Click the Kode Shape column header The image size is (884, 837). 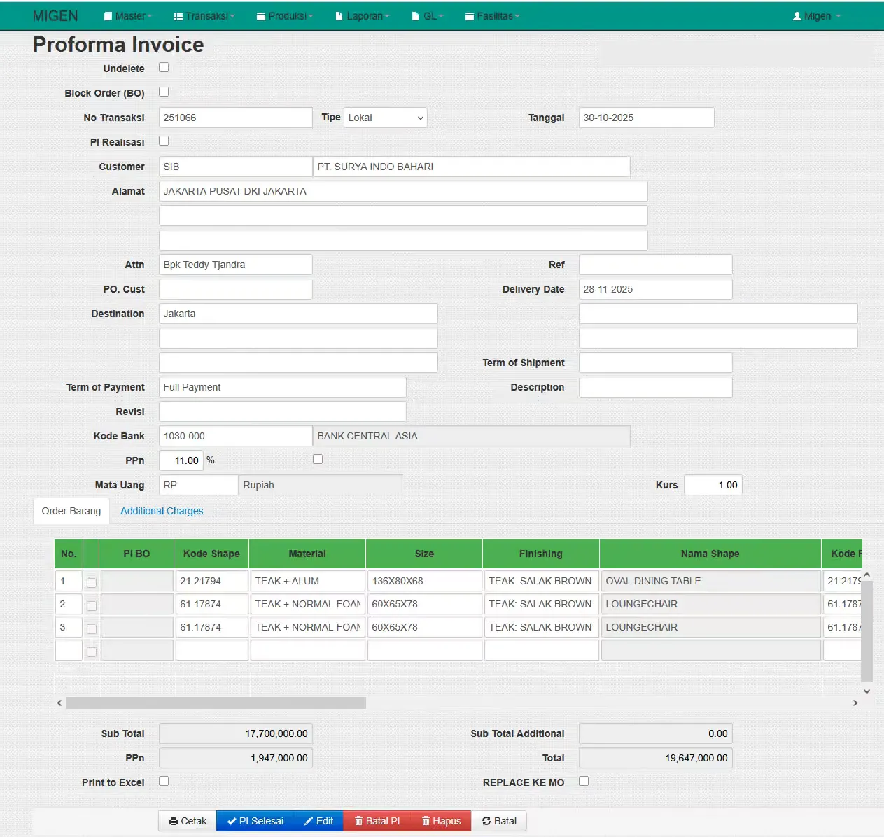tap(211, 554)
